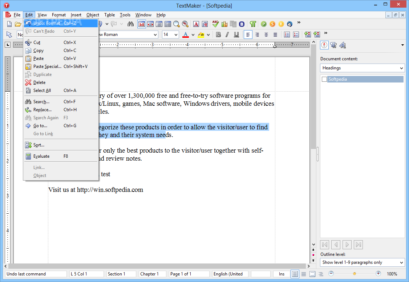Align text right
The width and height of the screenshot is (409, 282).
(257, 35)
